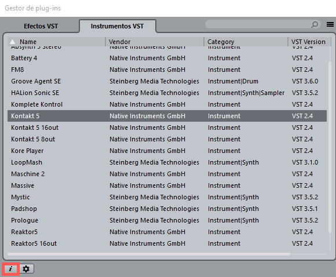Switch to Efectos VST tab
Viewport: 336px width, 277px height.
(x=41, y=26)
